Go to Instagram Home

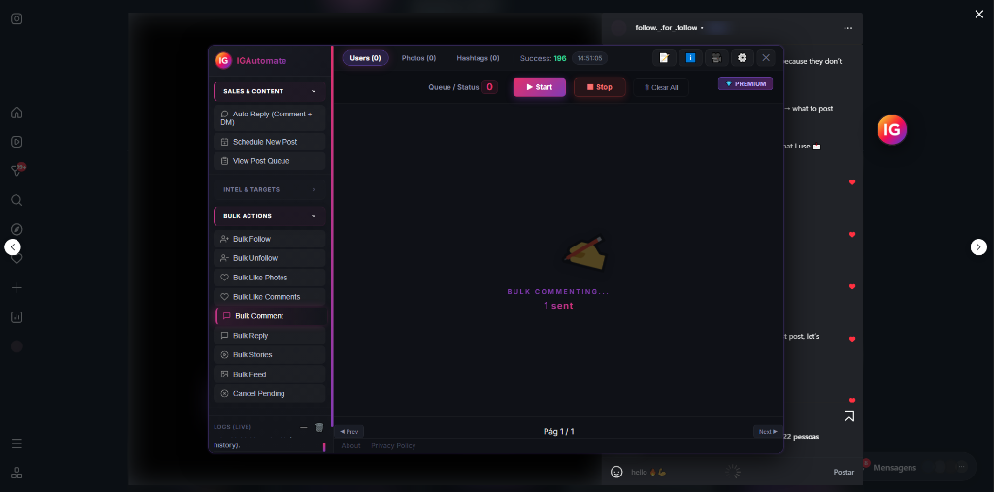17,113
